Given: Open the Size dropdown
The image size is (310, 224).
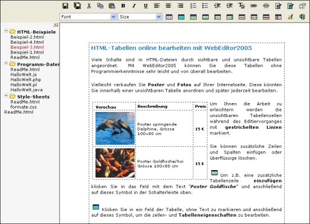Looking at the screenshot, I should coord(140,17).
